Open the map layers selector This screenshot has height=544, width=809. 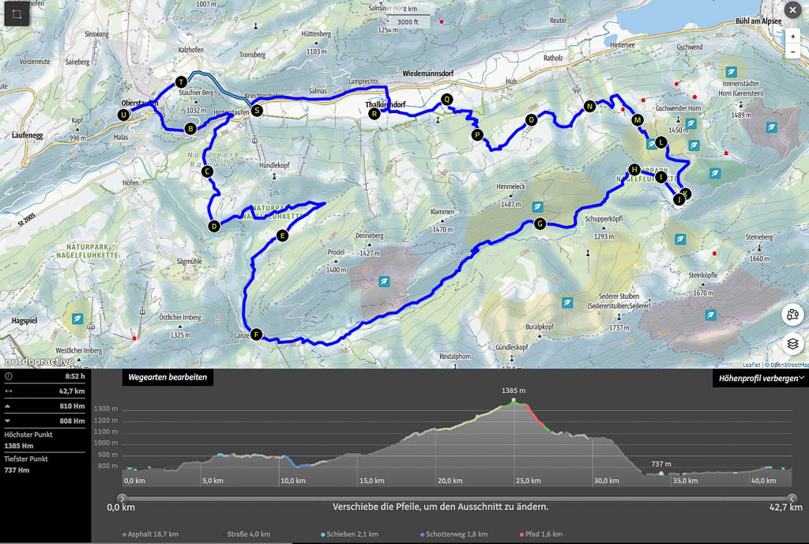(x=792, y=344)
